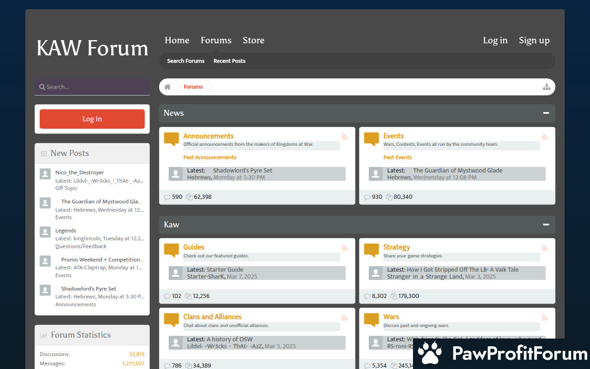Click the Strategy forum speech bubble icon
Viewport: 590px width, 369px height.
click(x=372, y=250)
